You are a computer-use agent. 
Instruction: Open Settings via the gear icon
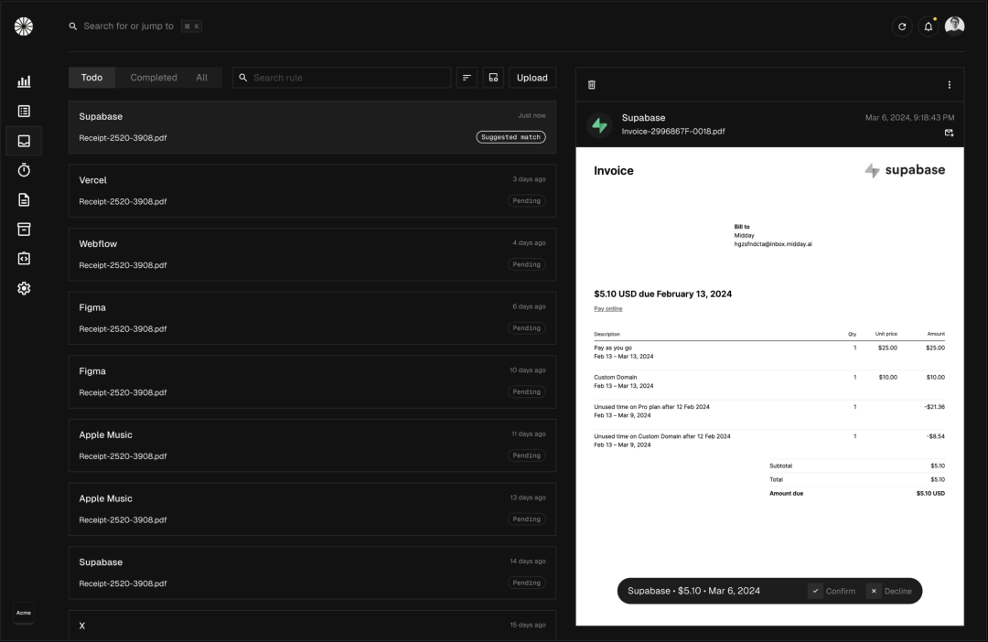(24, 288)
